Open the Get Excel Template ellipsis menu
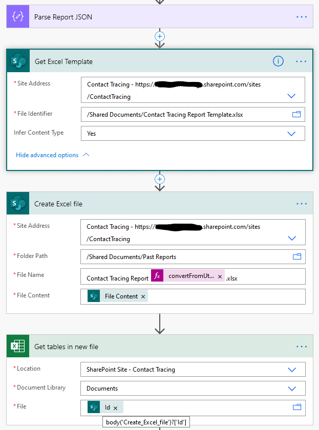Viewport: 319px width, 430px height. point(301,61)
